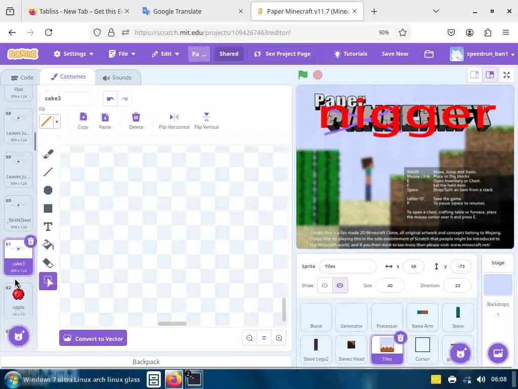Click the green flag to start the project
The image size is (518, 389).
(x=303, y=75)
